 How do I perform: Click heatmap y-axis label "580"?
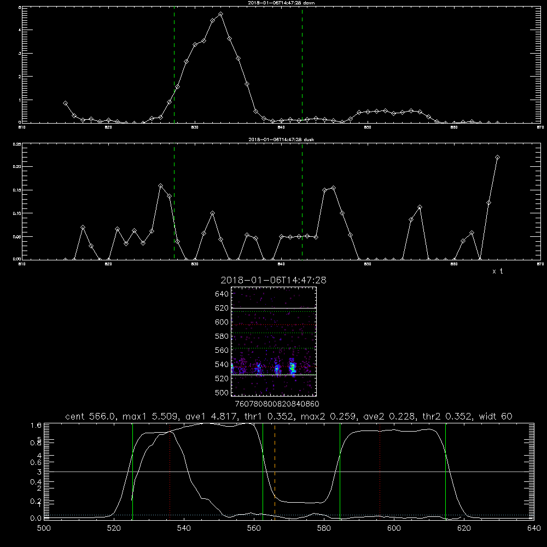222,336
